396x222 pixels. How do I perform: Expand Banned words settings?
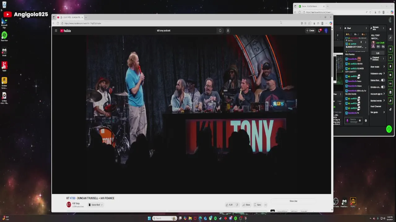coord(377,101)
